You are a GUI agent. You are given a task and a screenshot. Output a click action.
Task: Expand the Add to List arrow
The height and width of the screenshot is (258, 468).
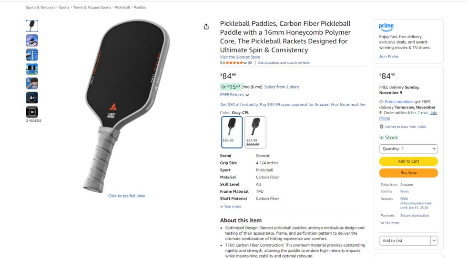pyautogui.click(x=434, y=241)
